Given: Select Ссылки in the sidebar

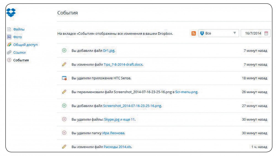Looking at the screenshot, I should tap(19, 52).
